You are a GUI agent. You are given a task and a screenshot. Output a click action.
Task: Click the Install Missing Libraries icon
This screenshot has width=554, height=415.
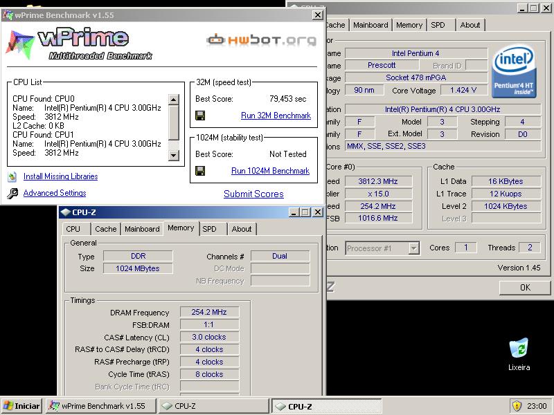tap(12, 176)
